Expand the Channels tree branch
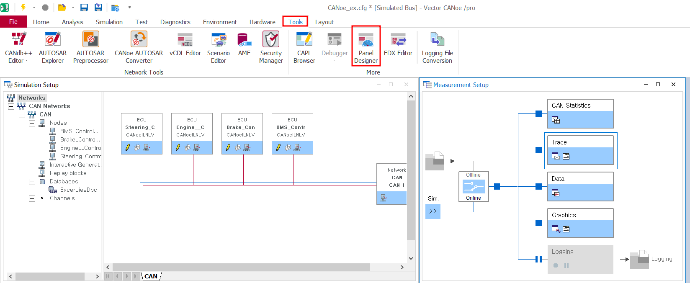 [x=32, y=198]
